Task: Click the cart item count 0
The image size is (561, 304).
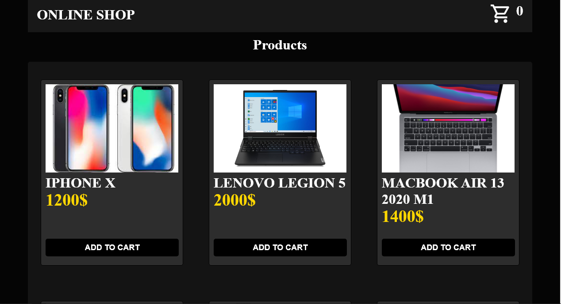Action: tap(519, 11)
